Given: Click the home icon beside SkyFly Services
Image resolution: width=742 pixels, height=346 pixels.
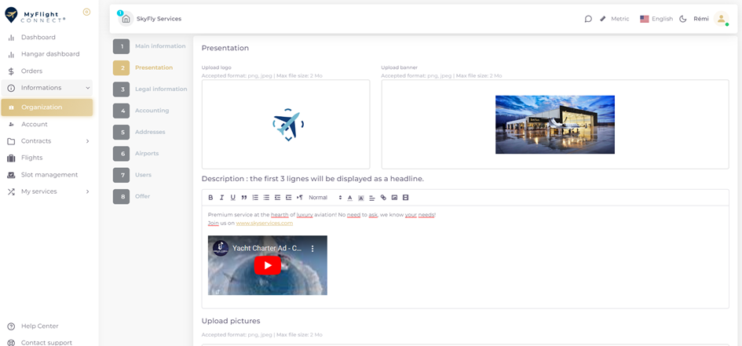Looking at the screenshot, I should pyautogui.click(x=126, y=19).
